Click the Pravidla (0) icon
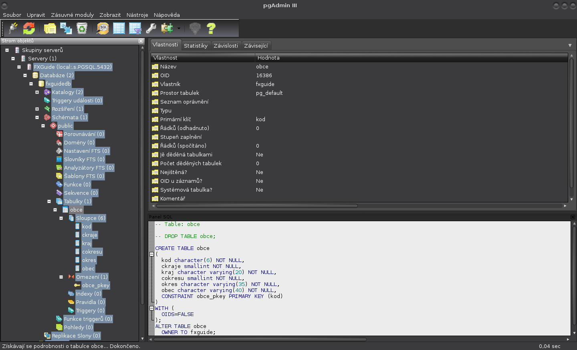Image resolution: width=577 pixels, height=350 pixels. tap(71, 302)
